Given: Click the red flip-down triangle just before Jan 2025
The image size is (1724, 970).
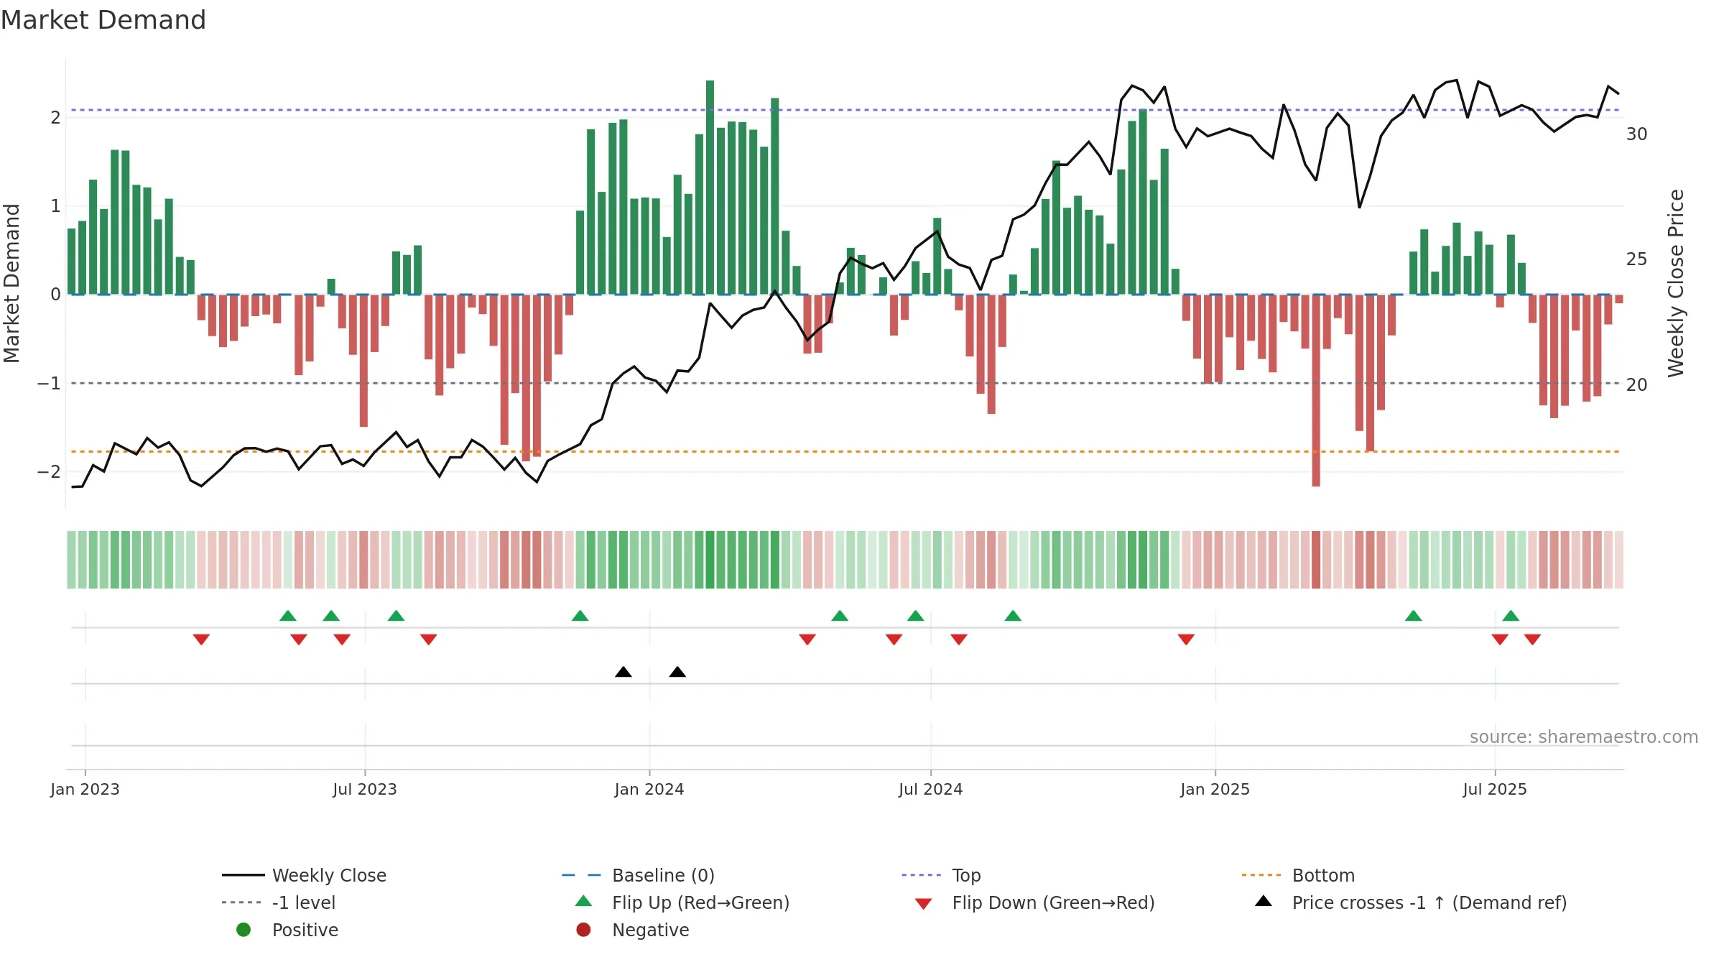Looking at the screenshot, I should 1186,639.
